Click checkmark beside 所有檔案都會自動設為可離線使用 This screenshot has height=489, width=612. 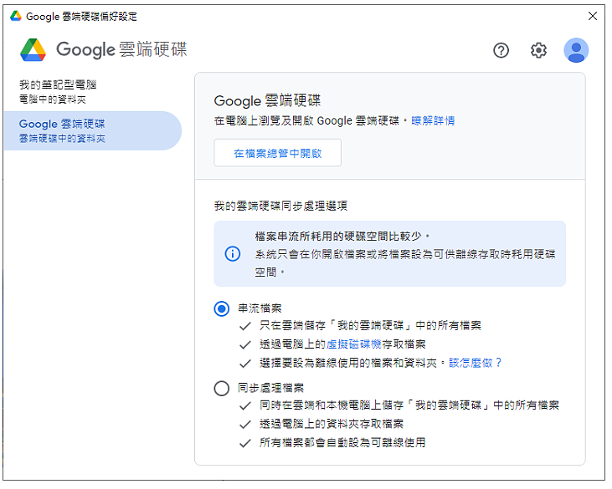[x=244, y=443]
